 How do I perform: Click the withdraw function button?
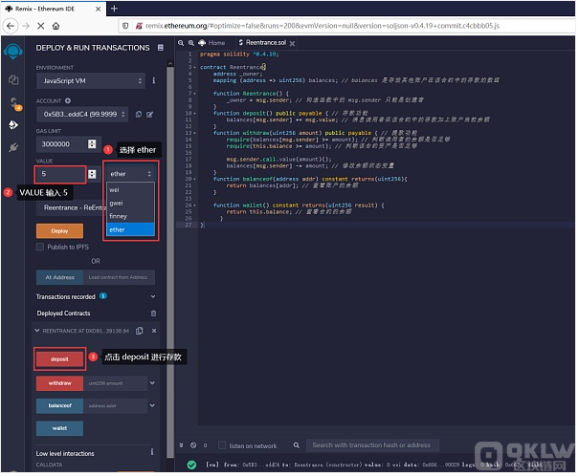[59, 383]
